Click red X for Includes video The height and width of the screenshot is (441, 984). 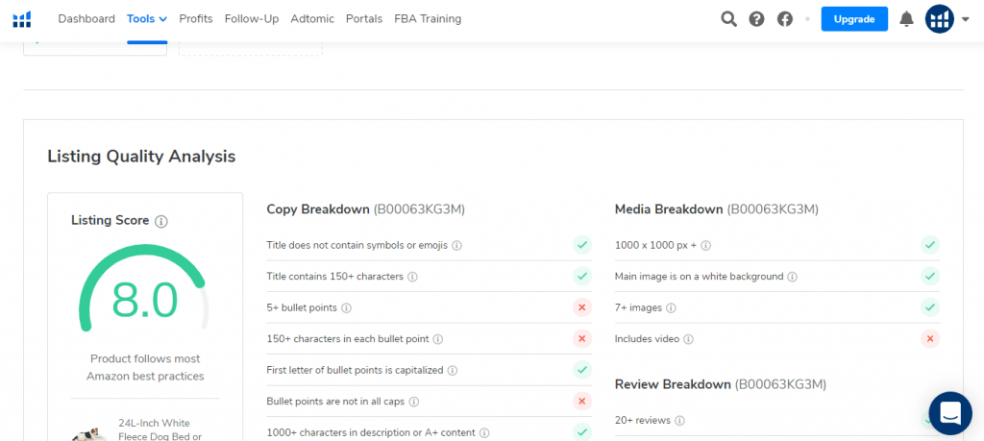pos(930,339)
